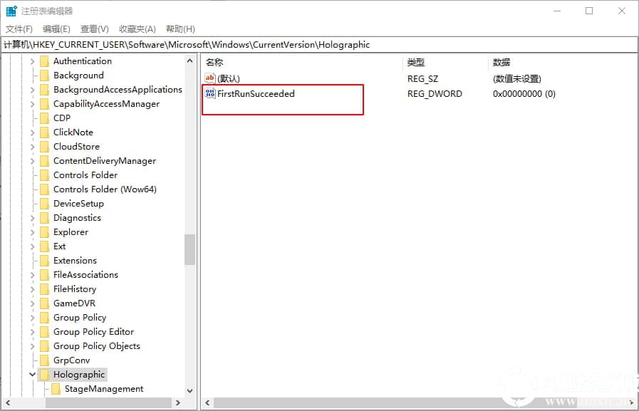Click the DWORD icon beside FirstRunSucceeded

pos(209,93)
